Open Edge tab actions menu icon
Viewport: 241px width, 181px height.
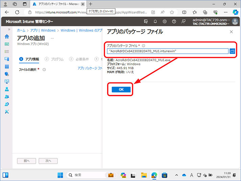(25, 4)
